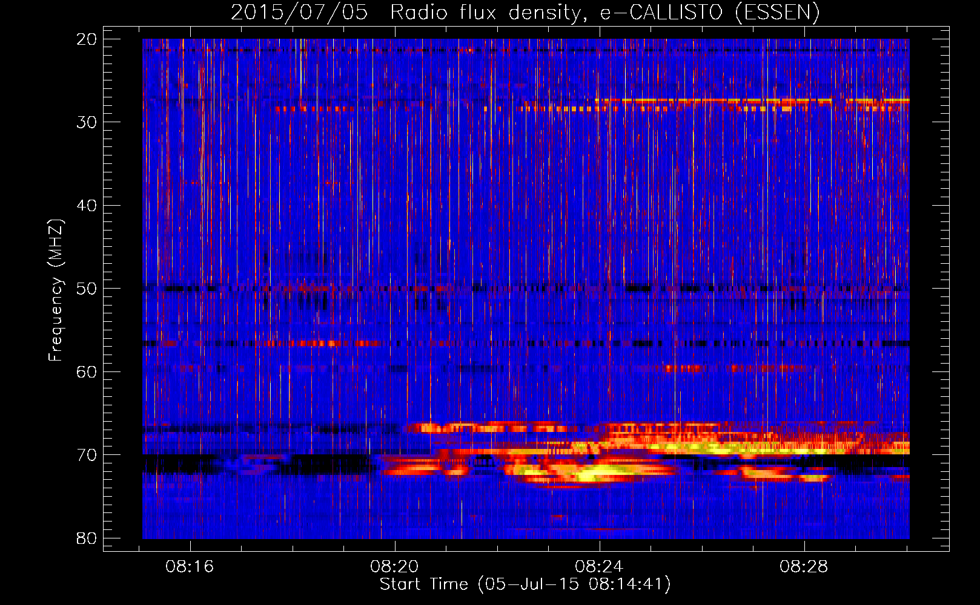Click the 30 frequency tick label
The height and width of the screenshot is (605, 980).
tap(87, 122)
